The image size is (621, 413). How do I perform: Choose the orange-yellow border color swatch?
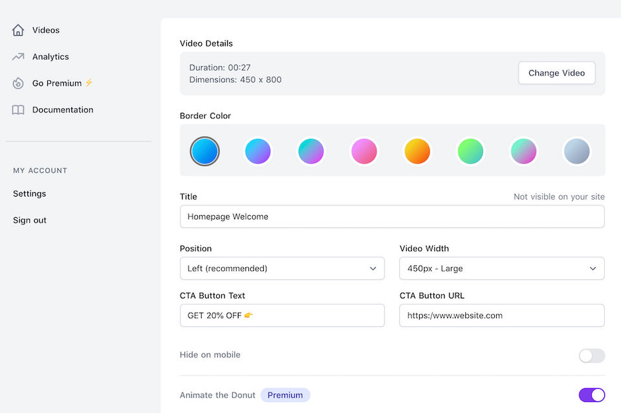point(417,151)
